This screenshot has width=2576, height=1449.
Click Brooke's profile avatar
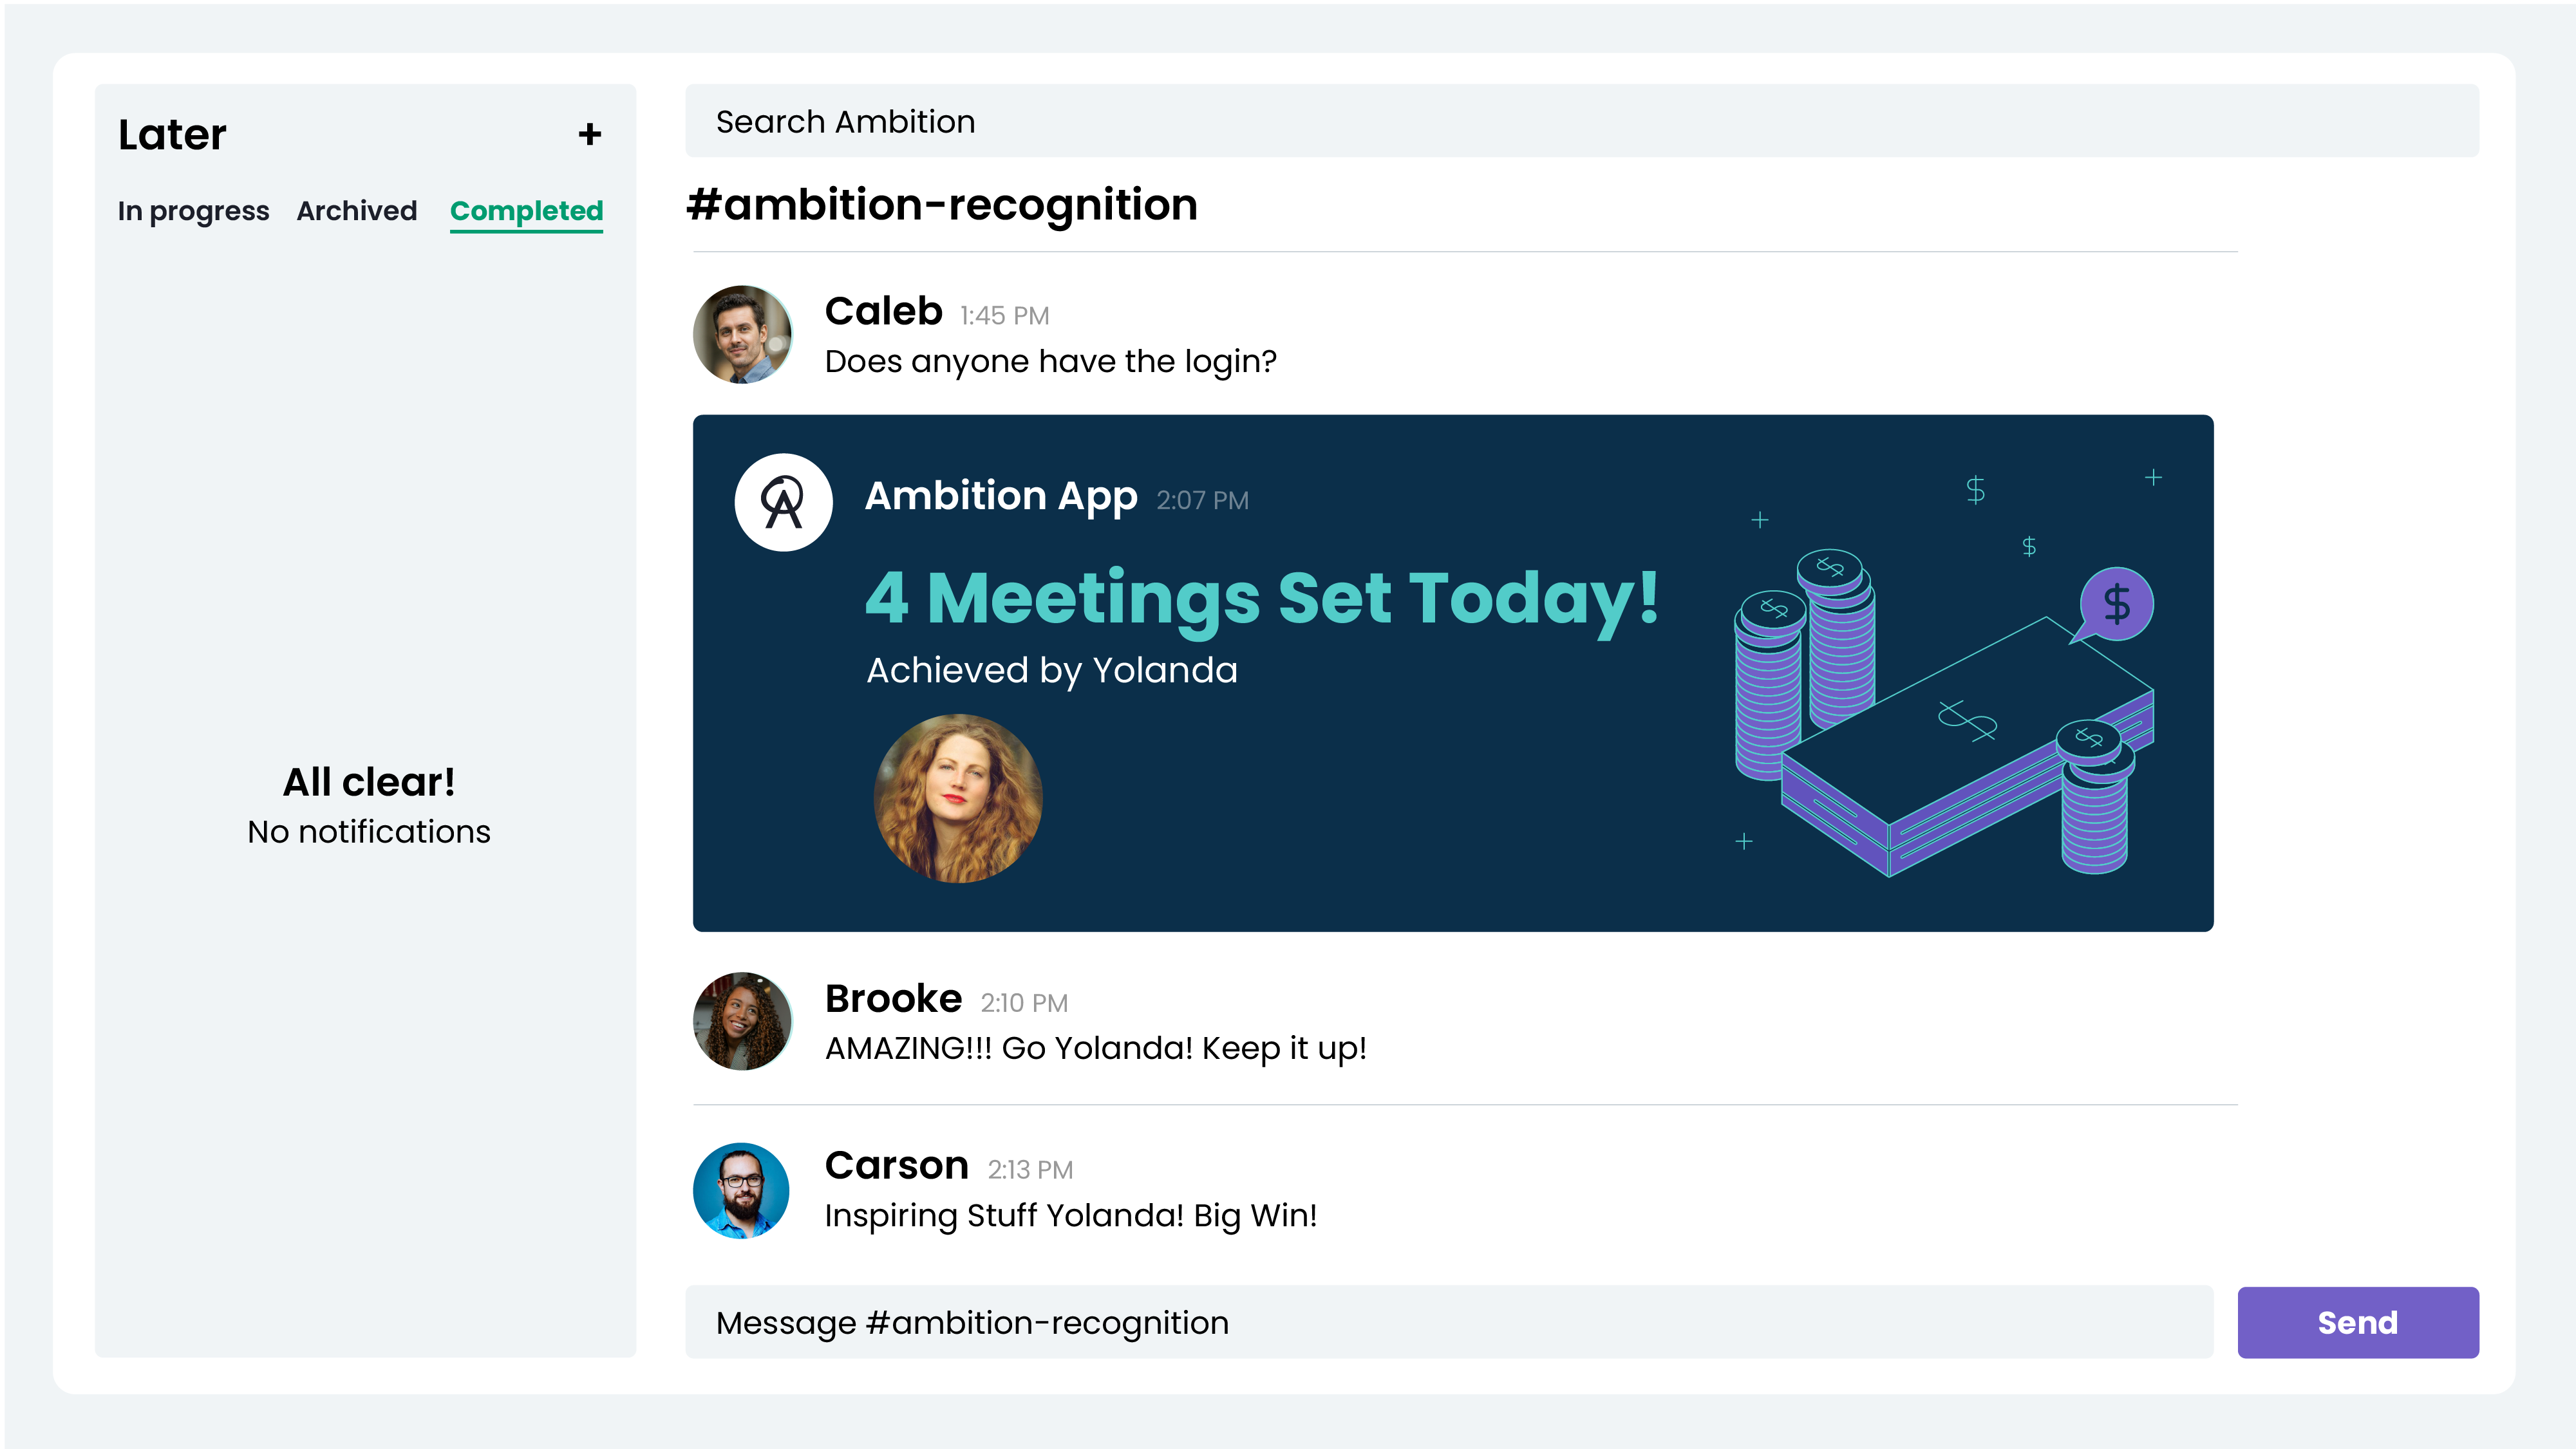742,1021
